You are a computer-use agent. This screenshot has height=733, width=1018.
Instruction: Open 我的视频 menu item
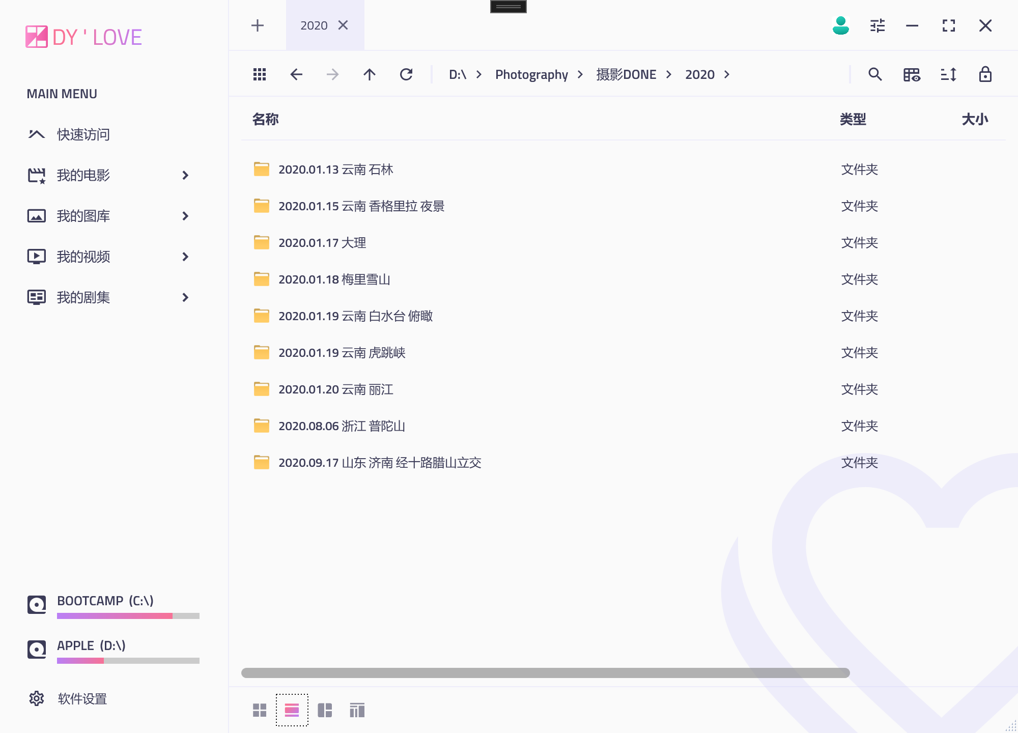(x=83, y=257)
